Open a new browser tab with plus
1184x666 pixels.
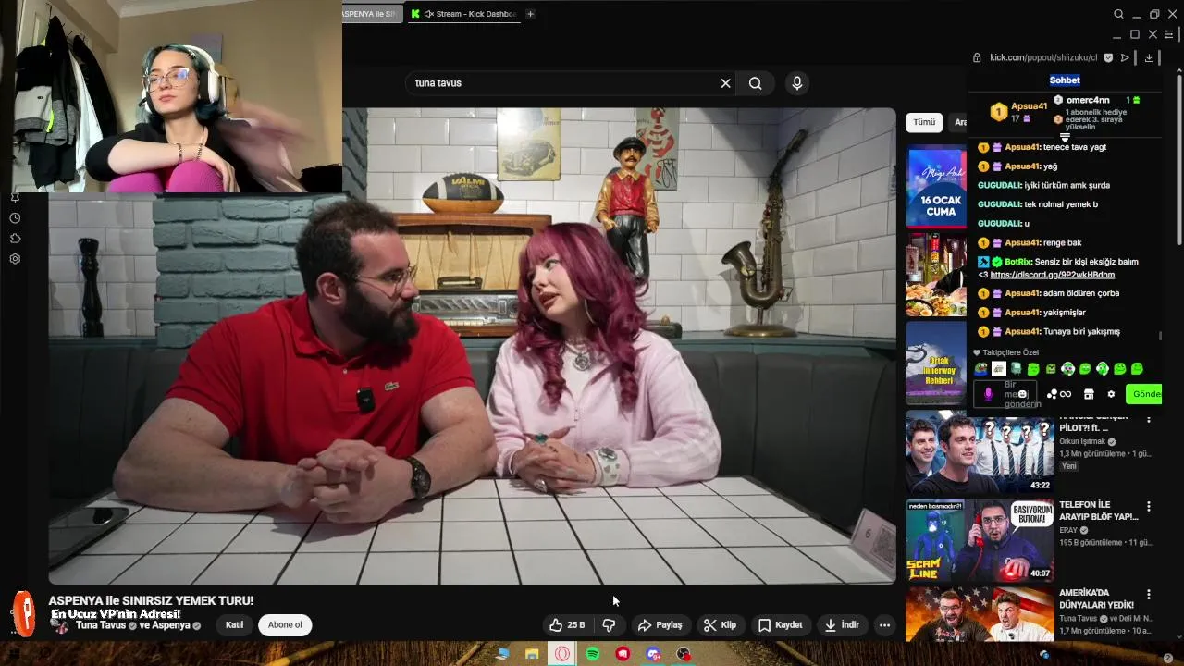point(530,14)
